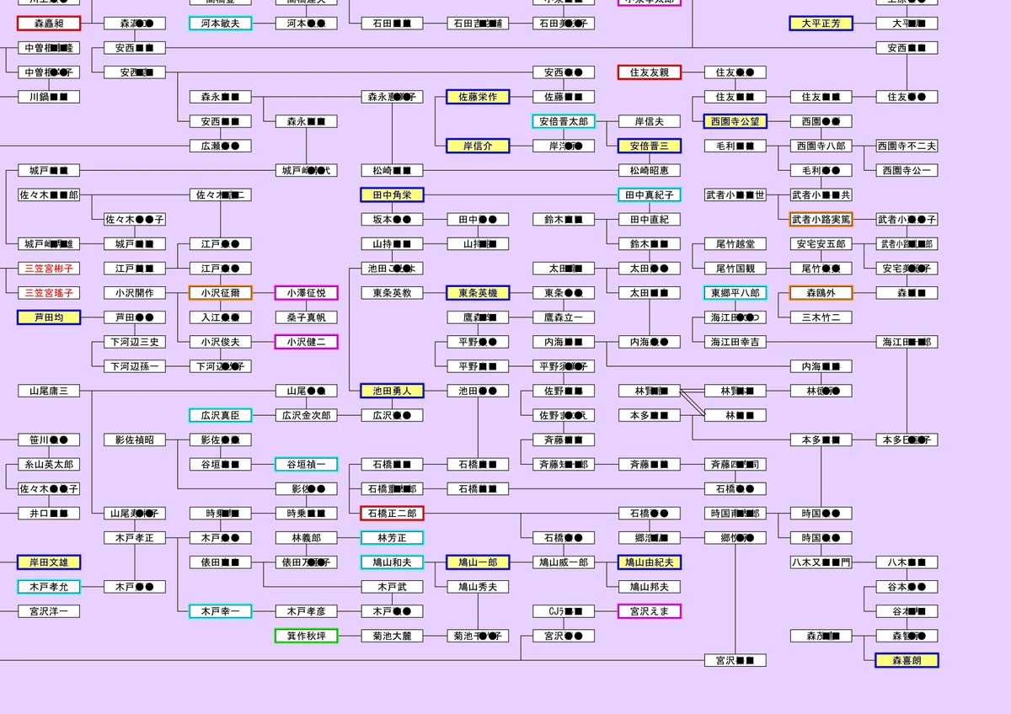Select the 鷹森立一 entry
Screen dimensions: 1011x714
pyautogui.click(x=564, y=317)
